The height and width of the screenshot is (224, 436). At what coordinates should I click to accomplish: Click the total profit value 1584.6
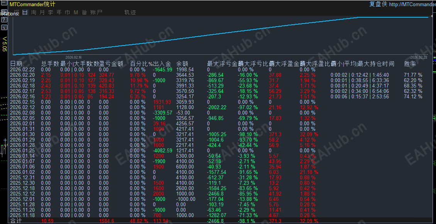(x=107, y=221)
